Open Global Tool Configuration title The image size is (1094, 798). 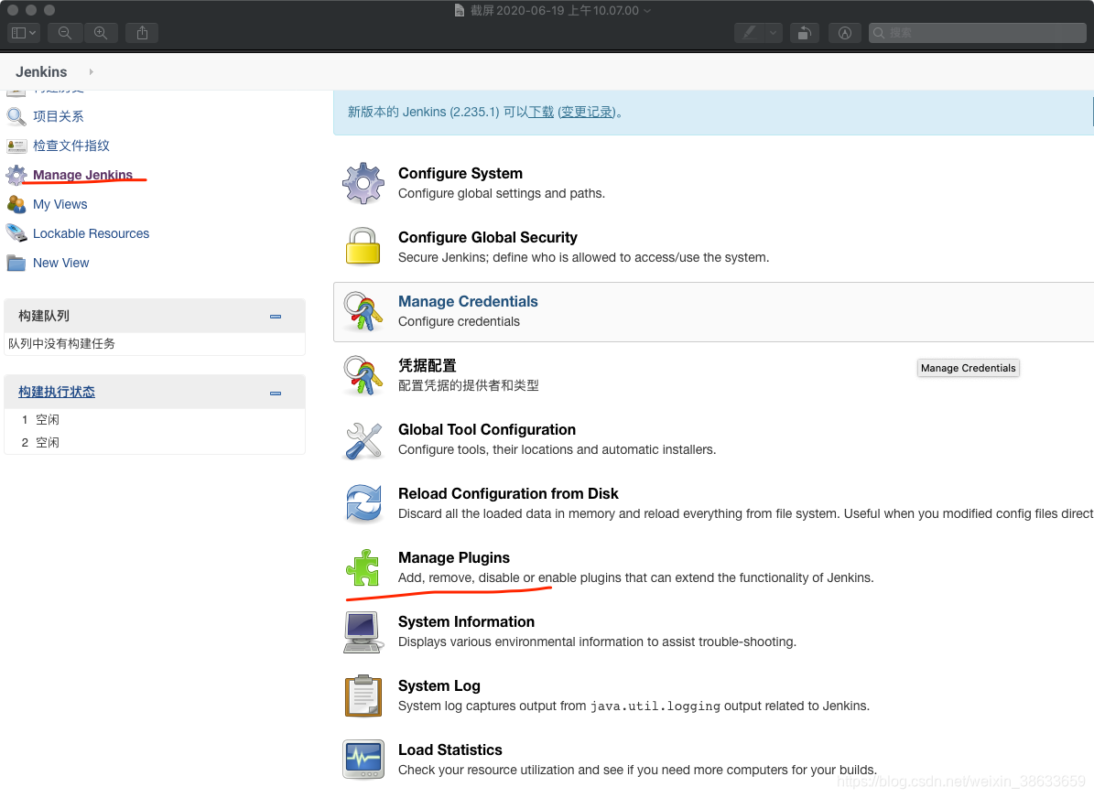(487, 430)
